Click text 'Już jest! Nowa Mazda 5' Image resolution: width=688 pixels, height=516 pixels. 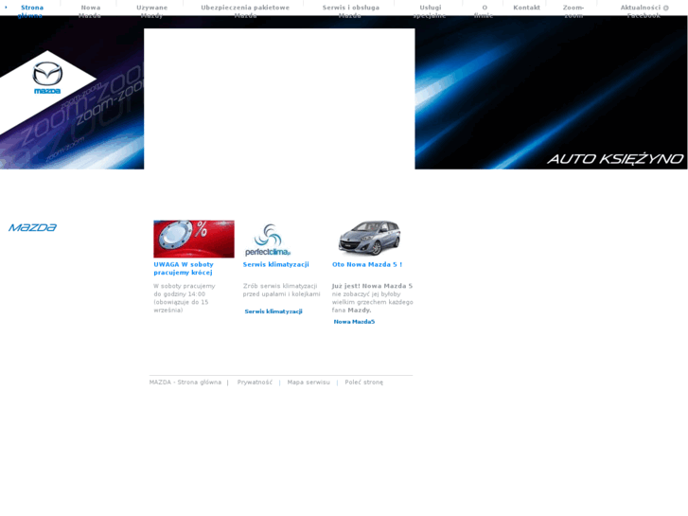point(372,286)
